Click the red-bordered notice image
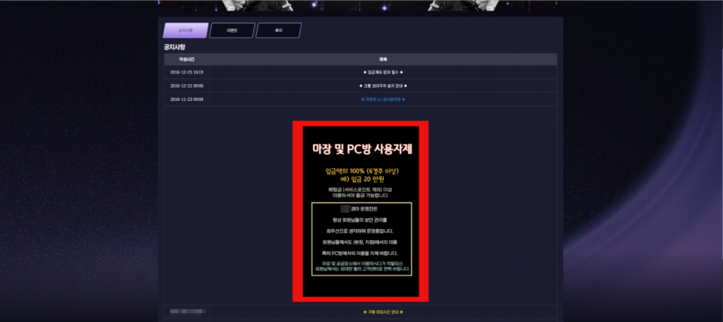Viewport: 723px width, 322px height. click(x=360, y=211)
